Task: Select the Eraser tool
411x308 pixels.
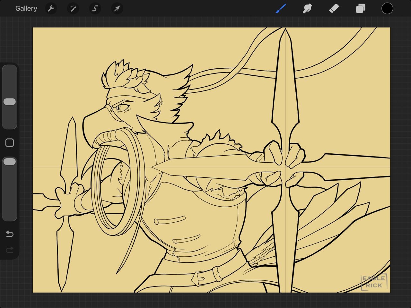Action: point(334,8)
